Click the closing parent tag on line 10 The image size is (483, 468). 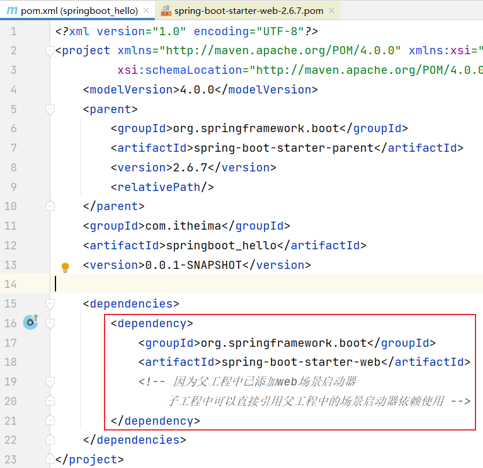[x=114, y=207]
